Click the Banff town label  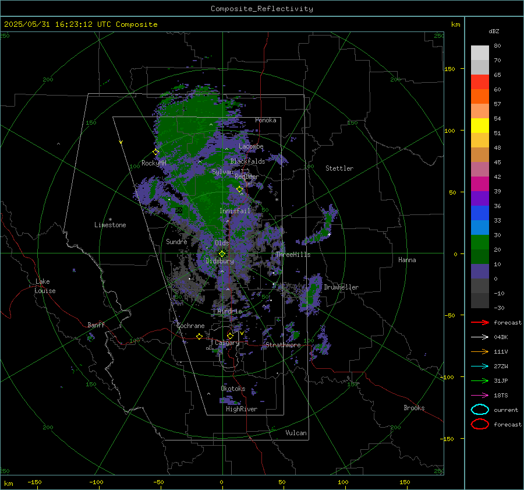tap(96, 325)
